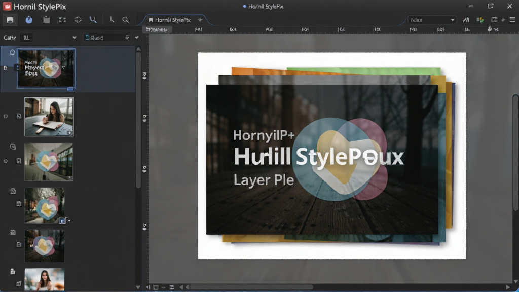The height and width of the screenshot is (292, 519).
Task: Open the dropdown at the top-right toolbar
Action: pyautogui.click(x=432, y=20)
